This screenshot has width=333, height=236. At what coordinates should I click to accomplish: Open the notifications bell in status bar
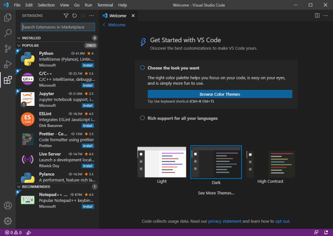click(326, 233)
